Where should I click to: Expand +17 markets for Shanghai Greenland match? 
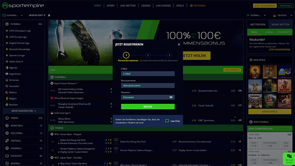pos(239,105)
